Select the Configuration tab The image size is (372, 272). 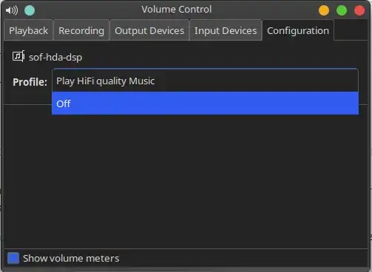[298, 31]
